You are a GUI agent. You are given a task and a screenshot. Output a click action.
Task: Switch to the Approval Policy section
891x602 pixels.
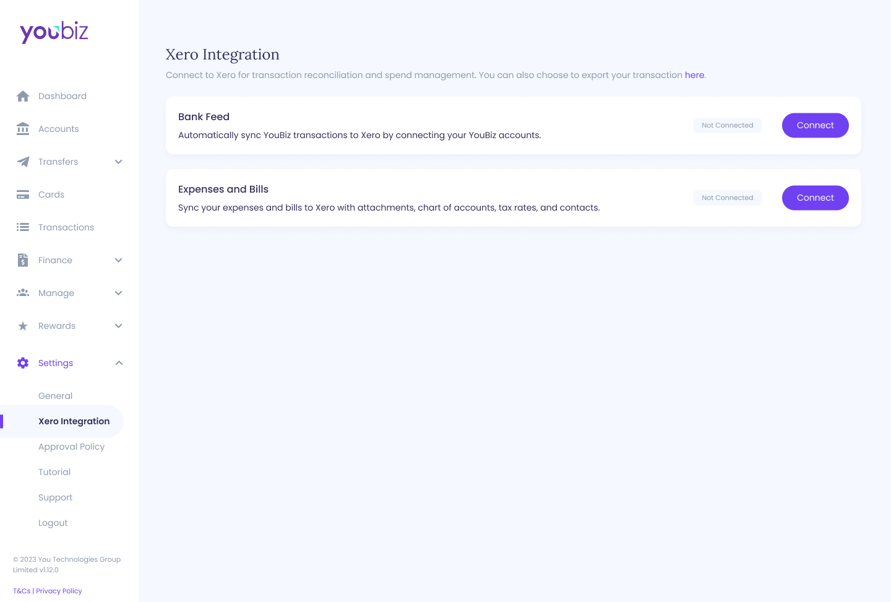coord(72,447)
